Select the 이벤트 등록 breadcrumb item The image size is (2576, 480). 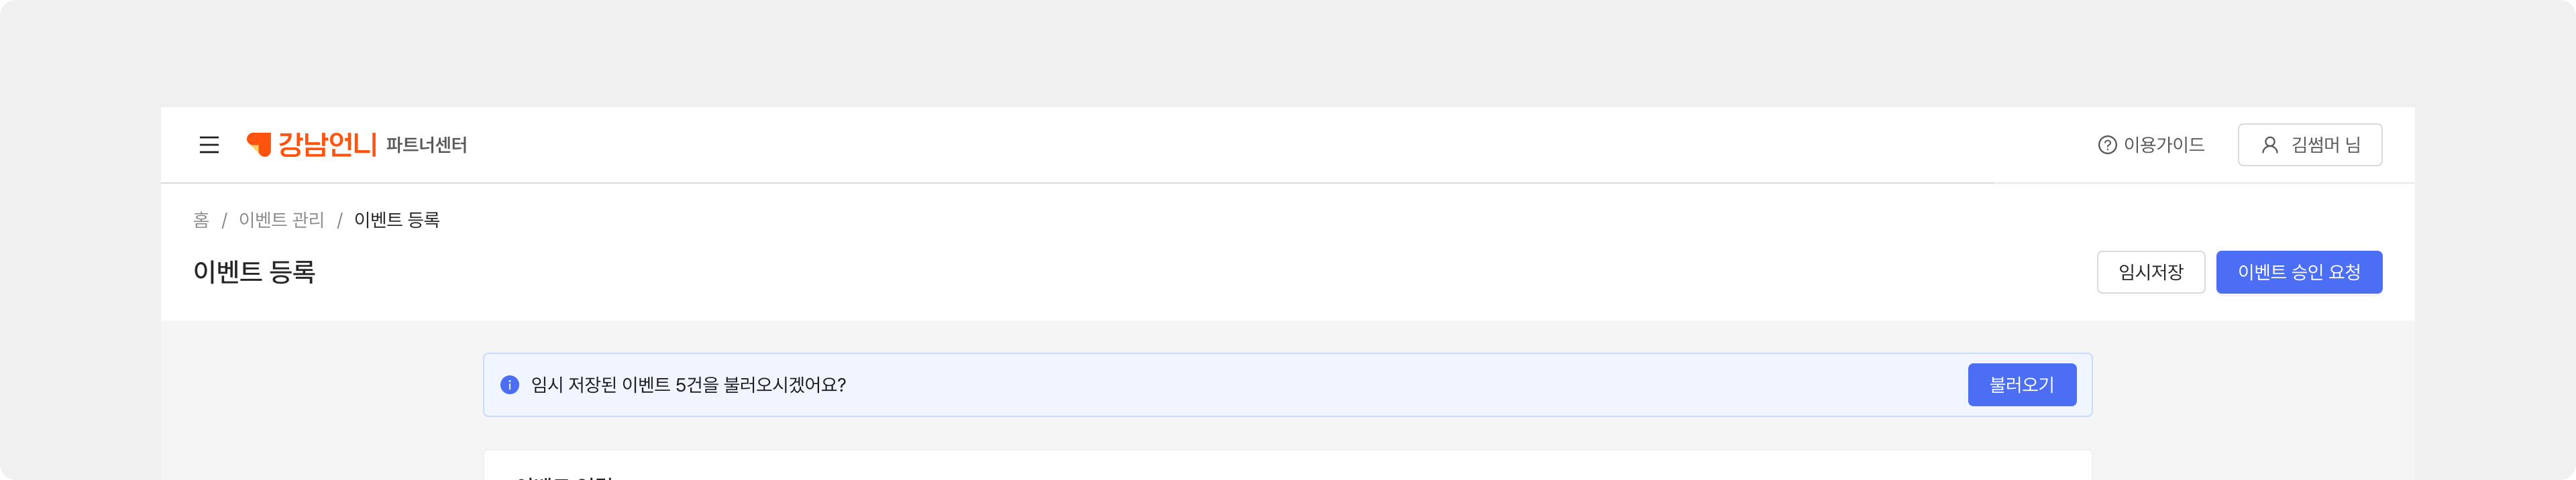pyautogui.click(x=396, y=220)
